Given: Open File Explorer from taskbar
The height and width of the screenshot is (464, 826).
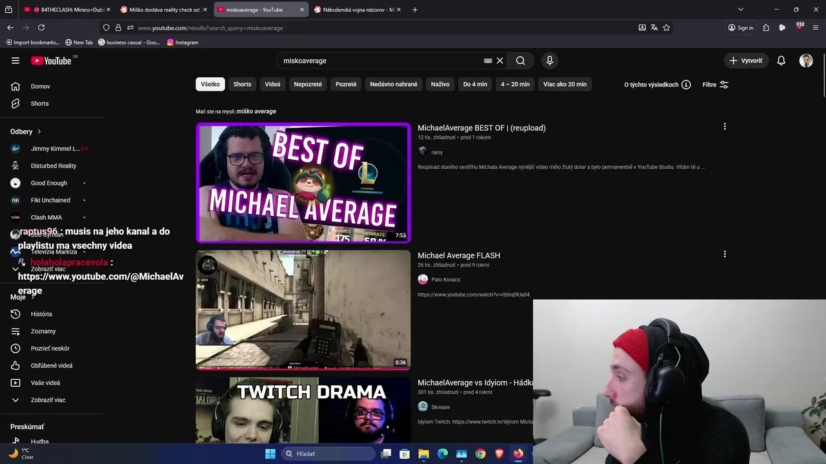Looking at the screenshot, I should [x=423, y=454].
